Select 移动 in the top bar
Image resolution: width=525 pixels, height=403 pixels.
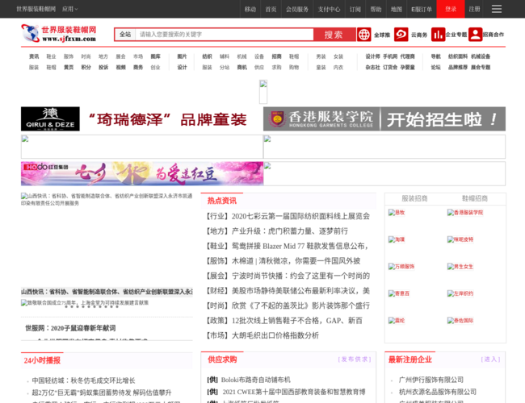coord(250,9)
